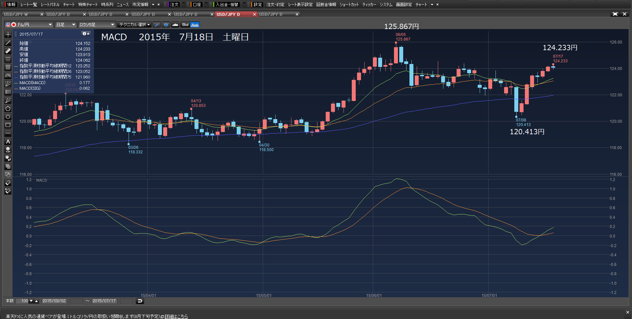Click the chart panel maximize icon
Screen dimensions: 632x319
coord(615,14)
